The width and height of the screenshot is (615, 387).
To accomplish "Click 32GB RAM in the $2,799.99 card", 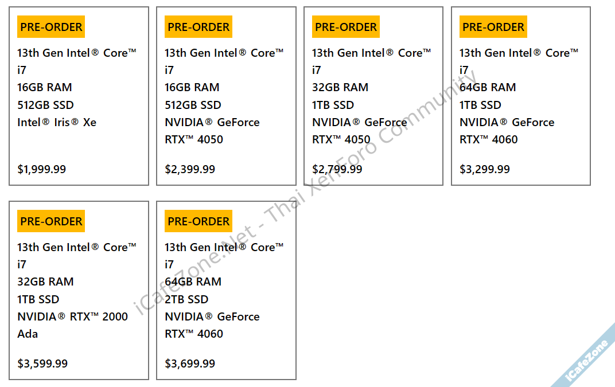I will pyautogui.click(x=340, y=87).
